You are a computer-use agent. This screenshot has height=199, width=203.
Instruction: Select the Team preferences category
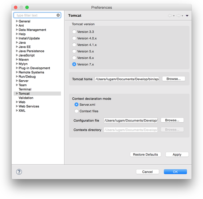tap(22, 85)
